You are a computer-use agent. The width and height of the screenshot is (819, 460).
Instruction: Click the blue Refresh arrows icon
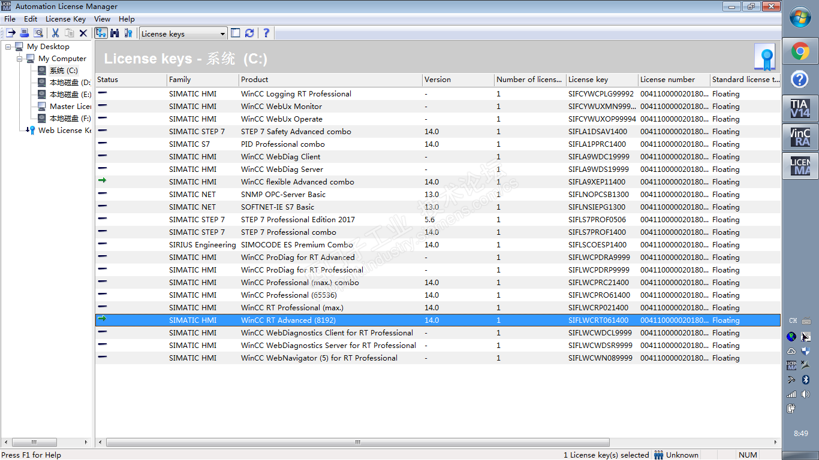point(249,34)
